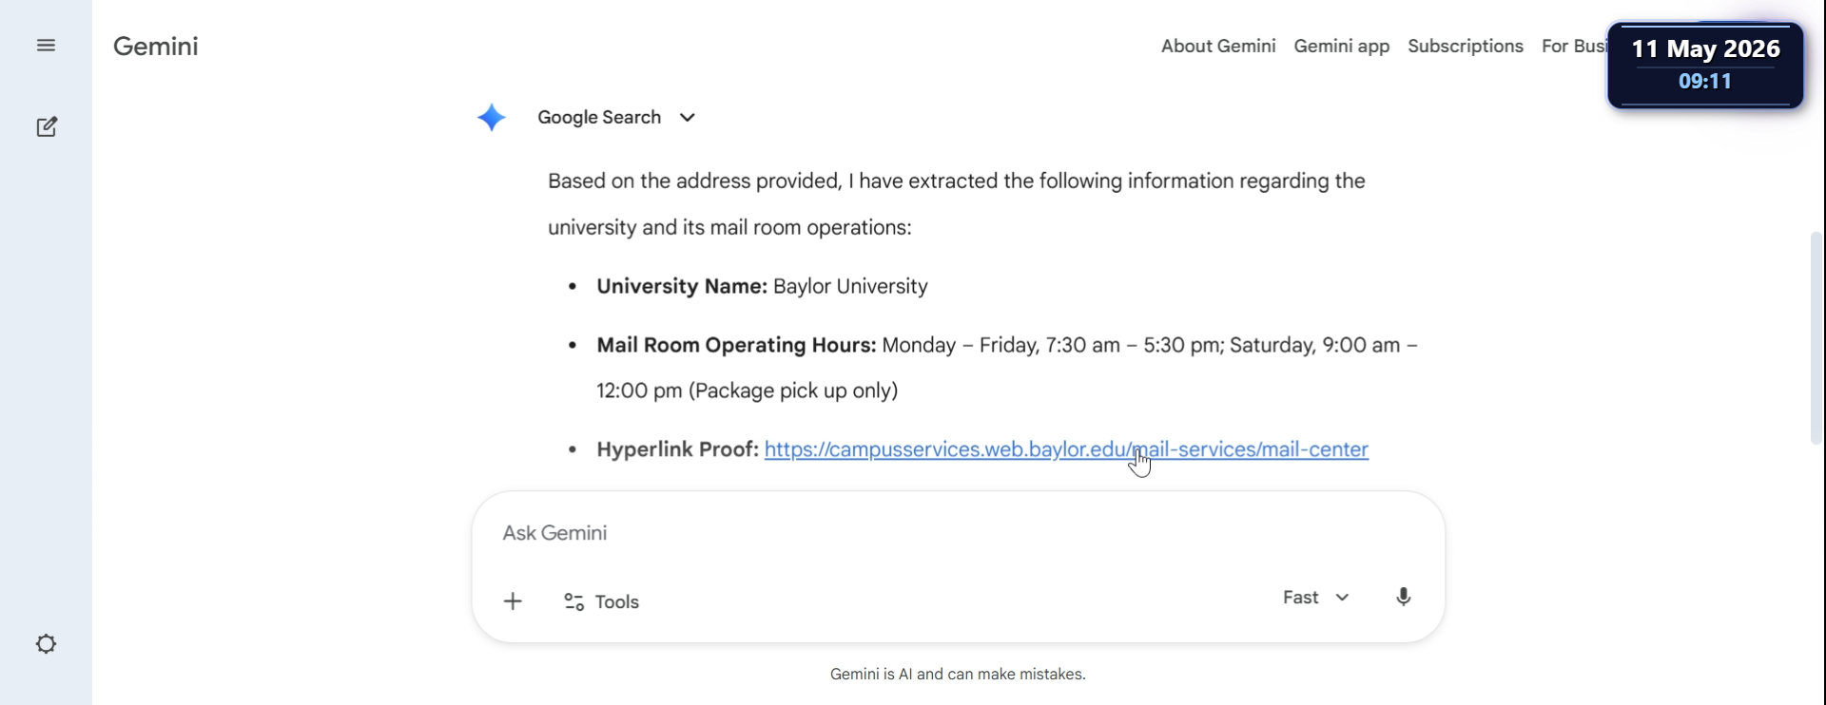The width and height of the screenshot is (1826, 705).
Task: Start a new chat with the compose icon
Action: (x=47, y=127)
